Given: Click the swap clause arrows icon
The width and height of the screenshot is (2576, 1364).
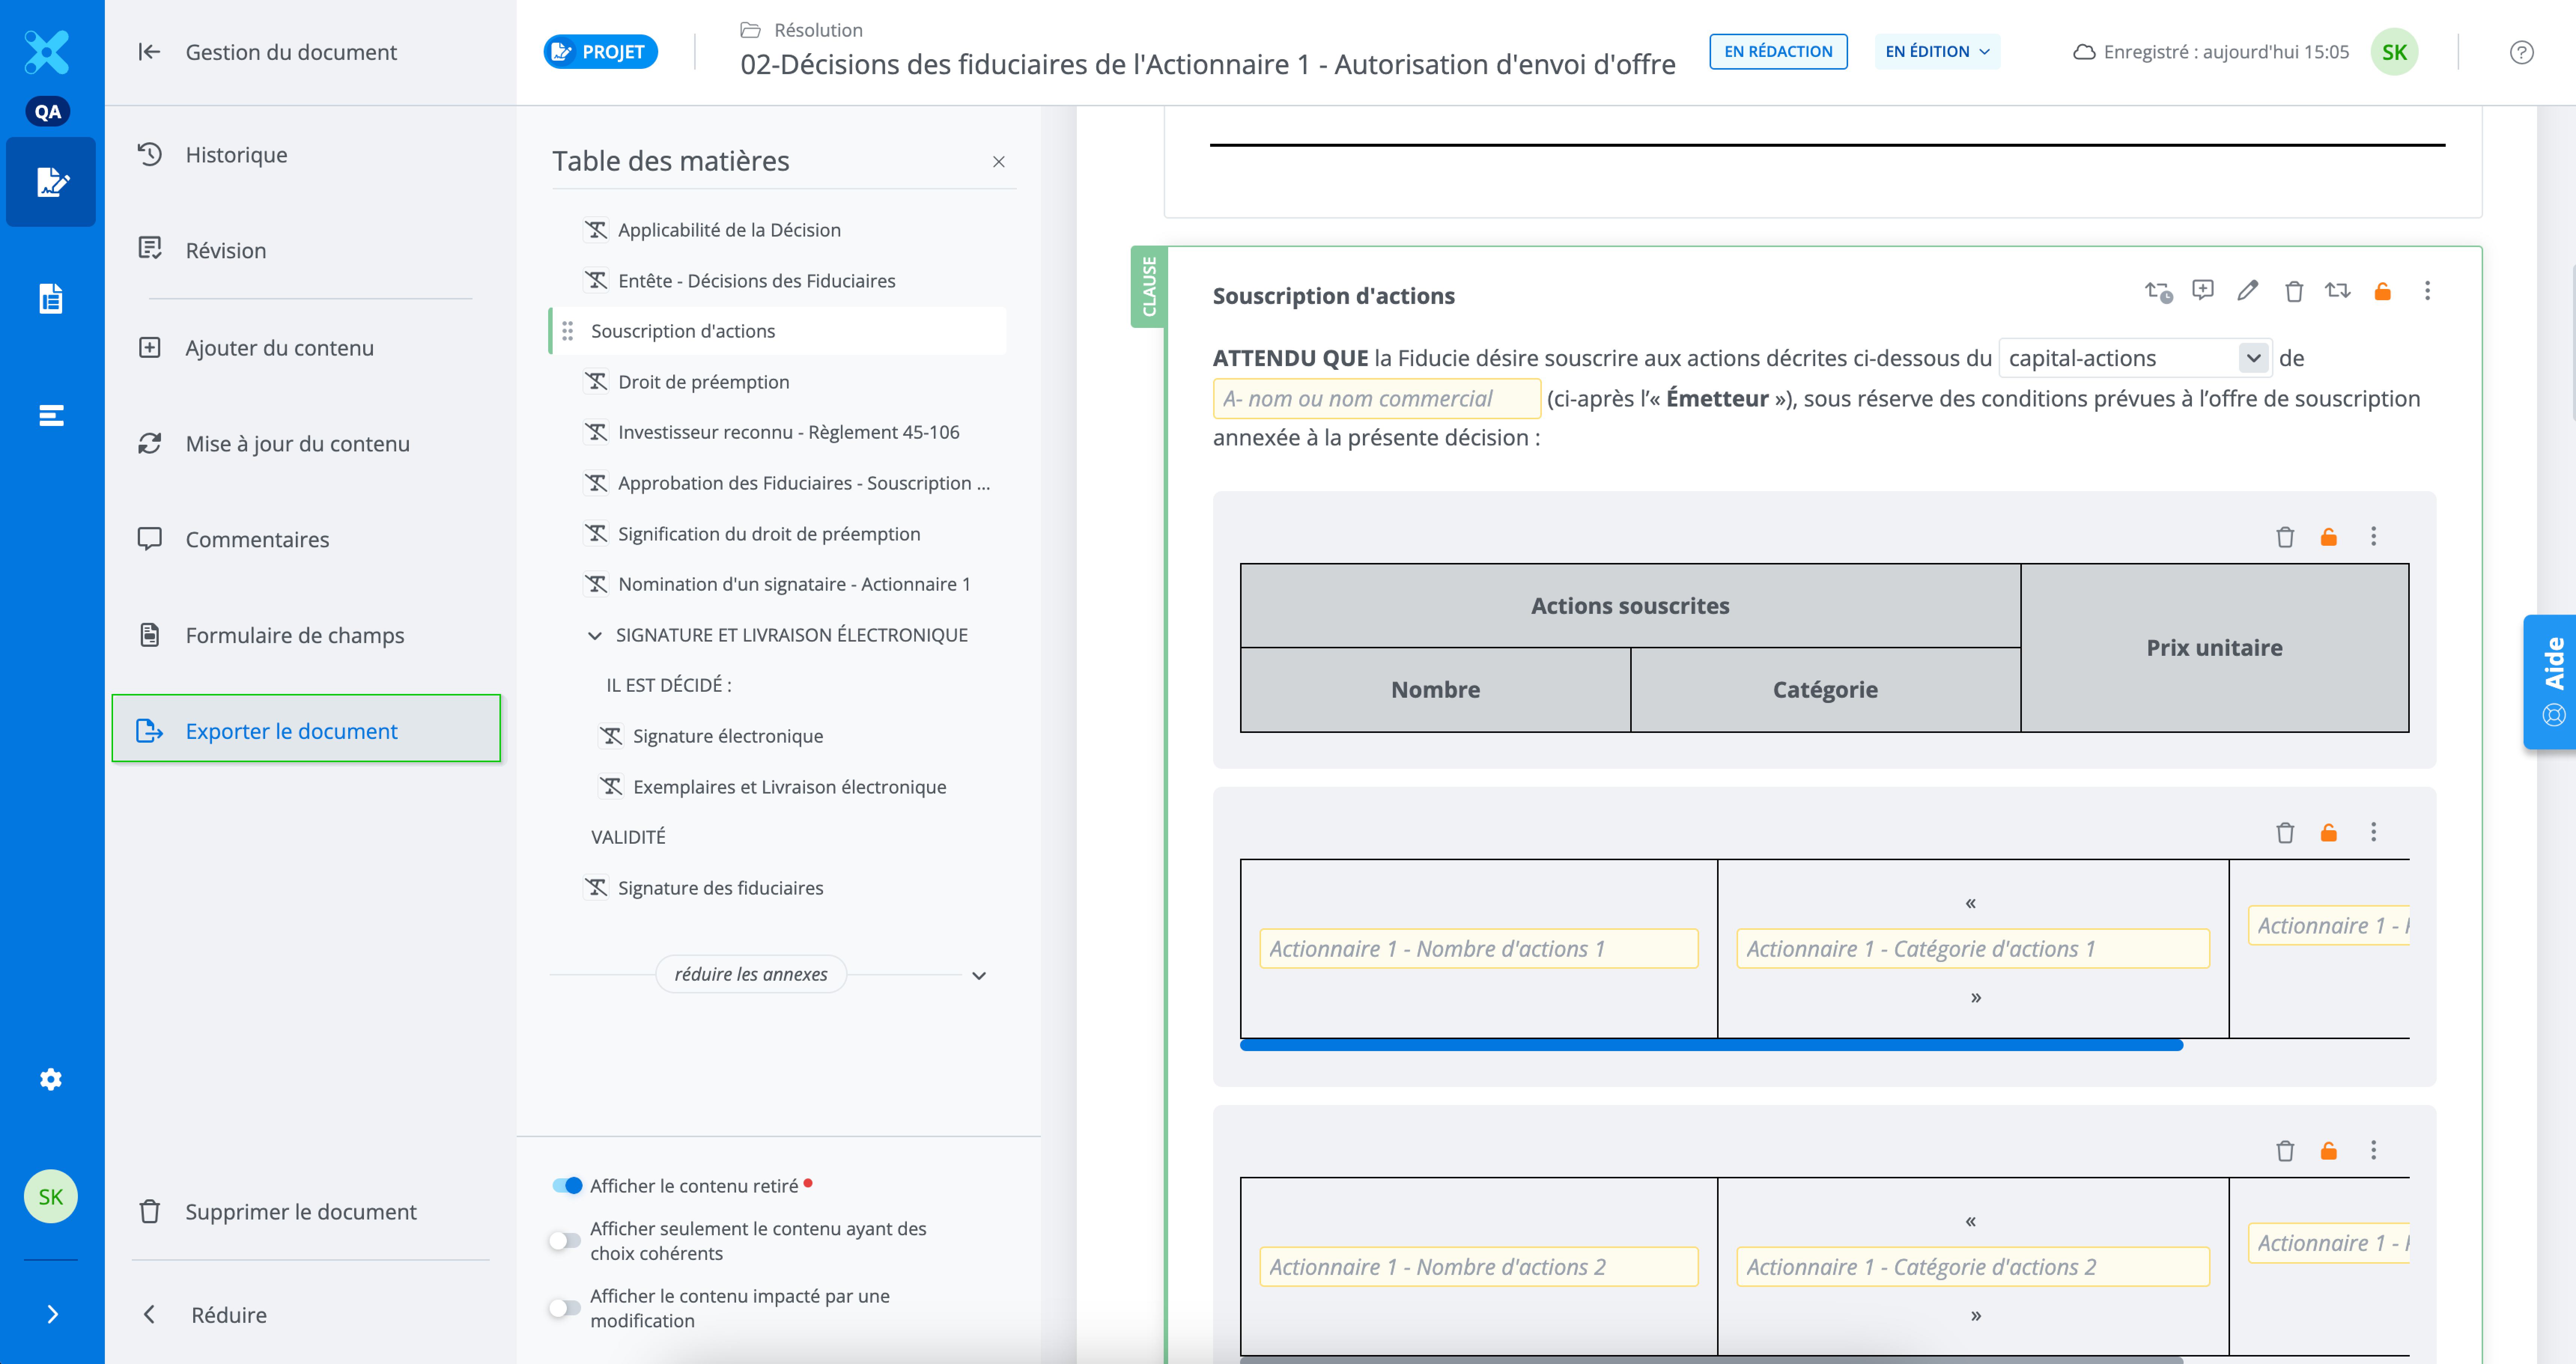Looking at the screenshot, I should point(2337,291).
